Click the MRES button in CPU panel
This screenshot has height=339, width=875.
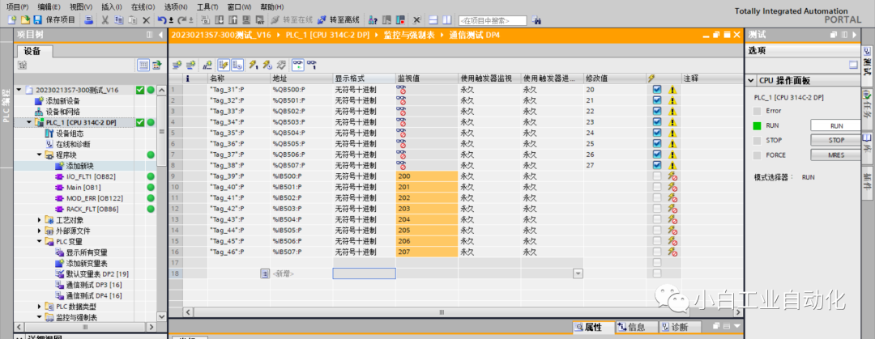click(836, 155)
